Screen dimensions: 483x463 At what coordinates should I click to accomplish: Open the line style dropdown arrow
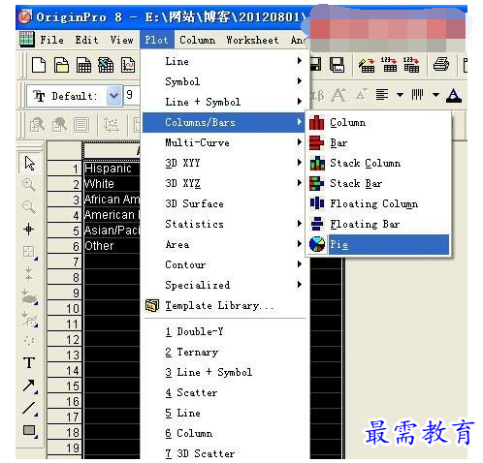point(435,95)
